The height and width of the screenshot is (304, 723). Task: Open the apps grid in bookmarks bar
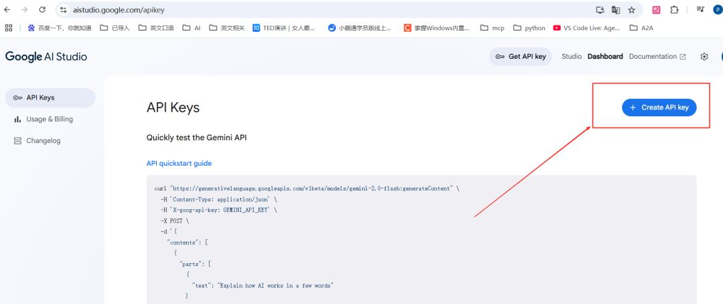[x=8, y=28]
